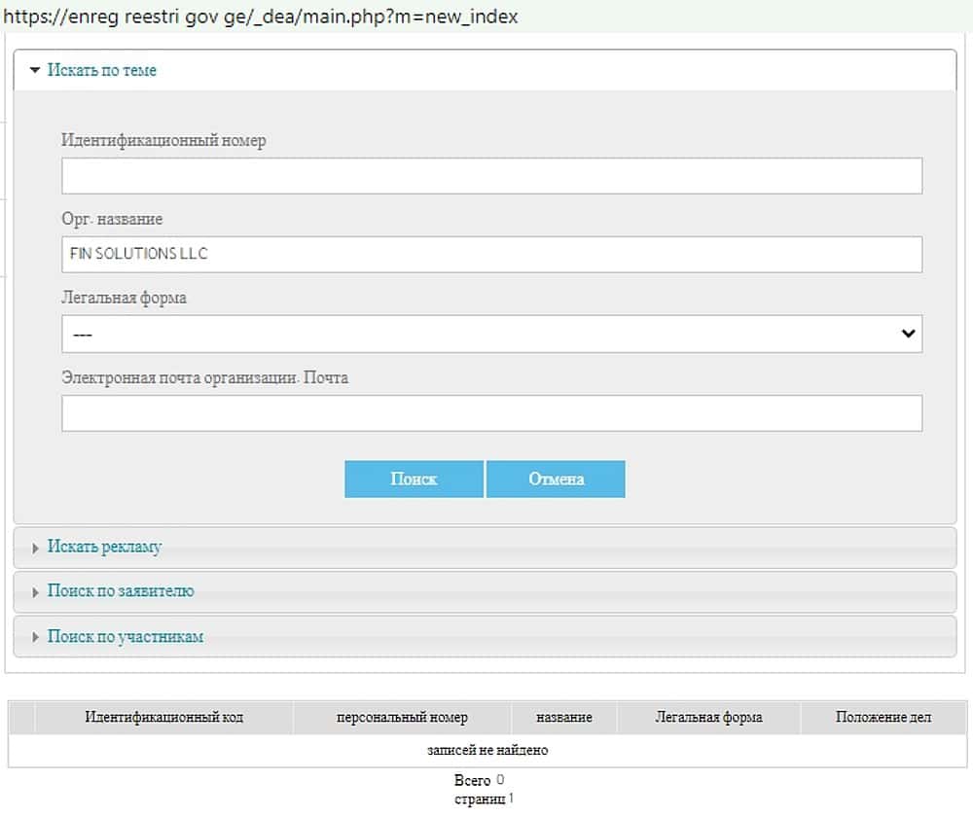Screen dimensions: 973x816
Task: Click the 'название' column header
Action: click(x=564, y=718)
